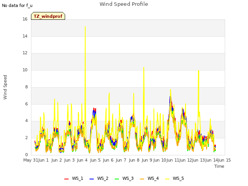248x186 pixels.
Task: Click the TZ_windprof label box
Action: [x=48, y=16]
